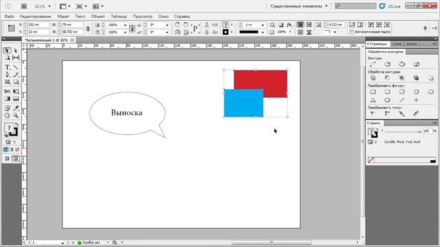Image resolution: width=440 pixels, height=247 pixels.
Task: Open the shear angle dropdown
Action: [x=167, y=32]
